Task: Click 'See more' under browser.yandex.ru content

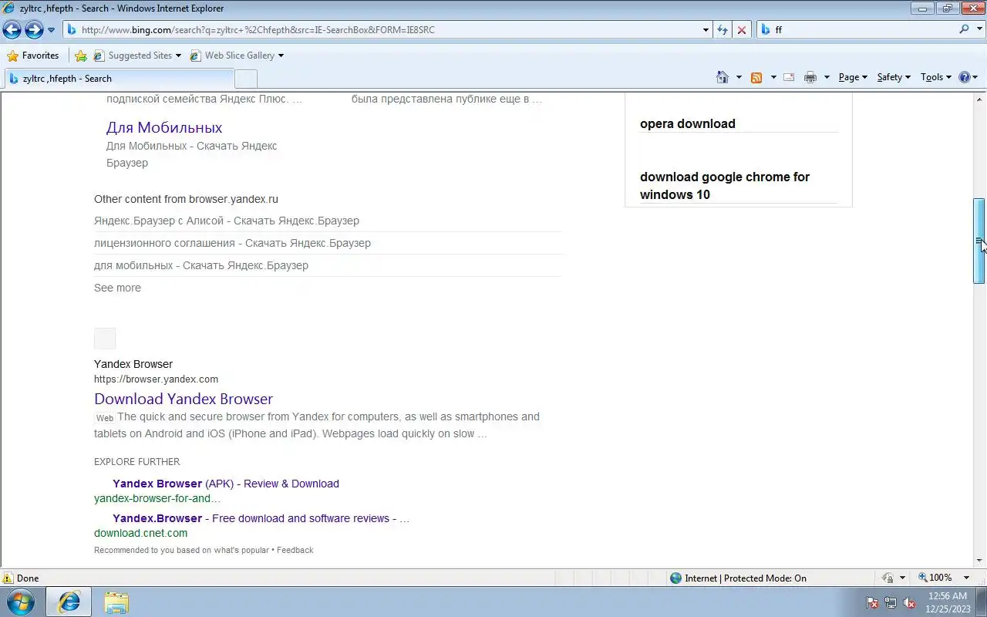Action: (x=117, y=288)
